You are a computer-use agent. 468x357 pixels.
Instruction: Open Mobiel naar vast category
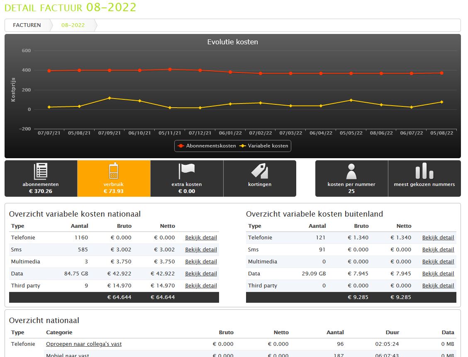tap(68, 355)
